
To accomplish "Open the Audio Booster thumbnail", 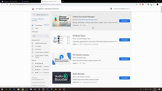I will pyautogui.click(x=62, y=78).
